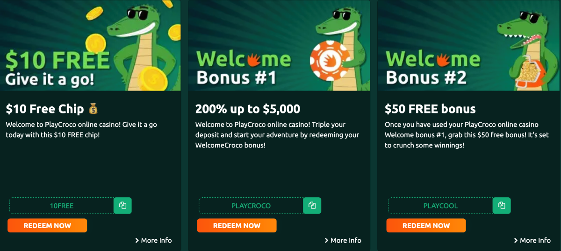Select the PLAYCOOL code field
This screenshot has height=251, width=561.
[x=440, y=206]
